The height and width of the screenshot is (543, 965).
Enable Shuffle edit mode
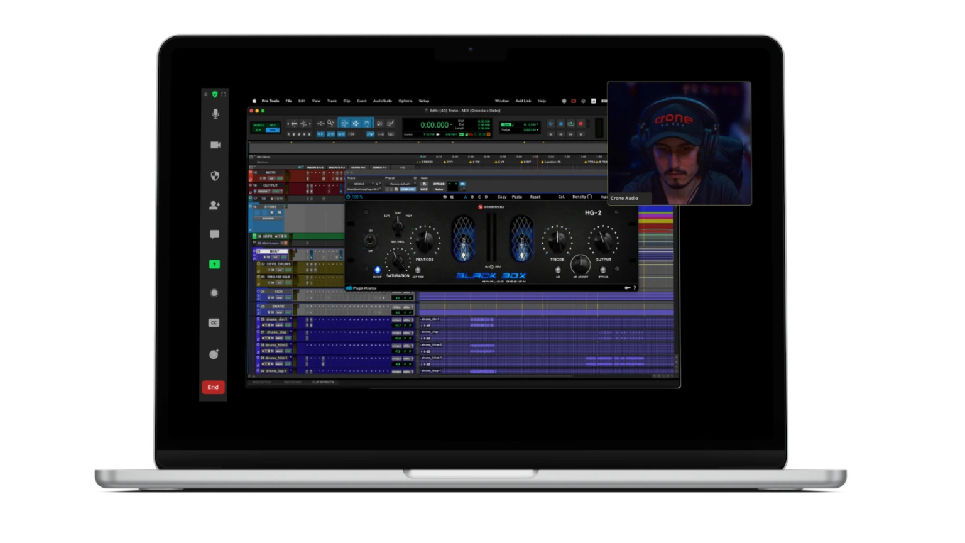258,125
